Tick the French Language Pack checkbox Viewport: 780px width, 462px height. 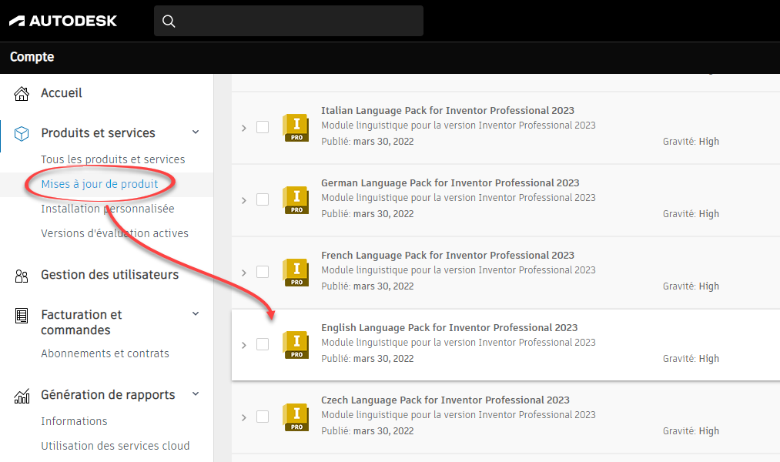pos(263,272)
